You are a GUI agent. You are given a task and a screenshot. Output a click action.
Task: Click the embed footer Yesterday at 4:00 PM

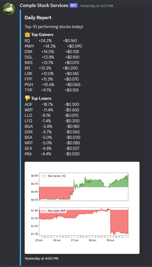click(41, 258)
